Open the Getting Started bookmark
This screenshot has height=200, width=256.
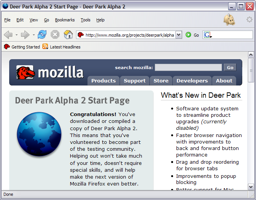(x=22, y=47)
